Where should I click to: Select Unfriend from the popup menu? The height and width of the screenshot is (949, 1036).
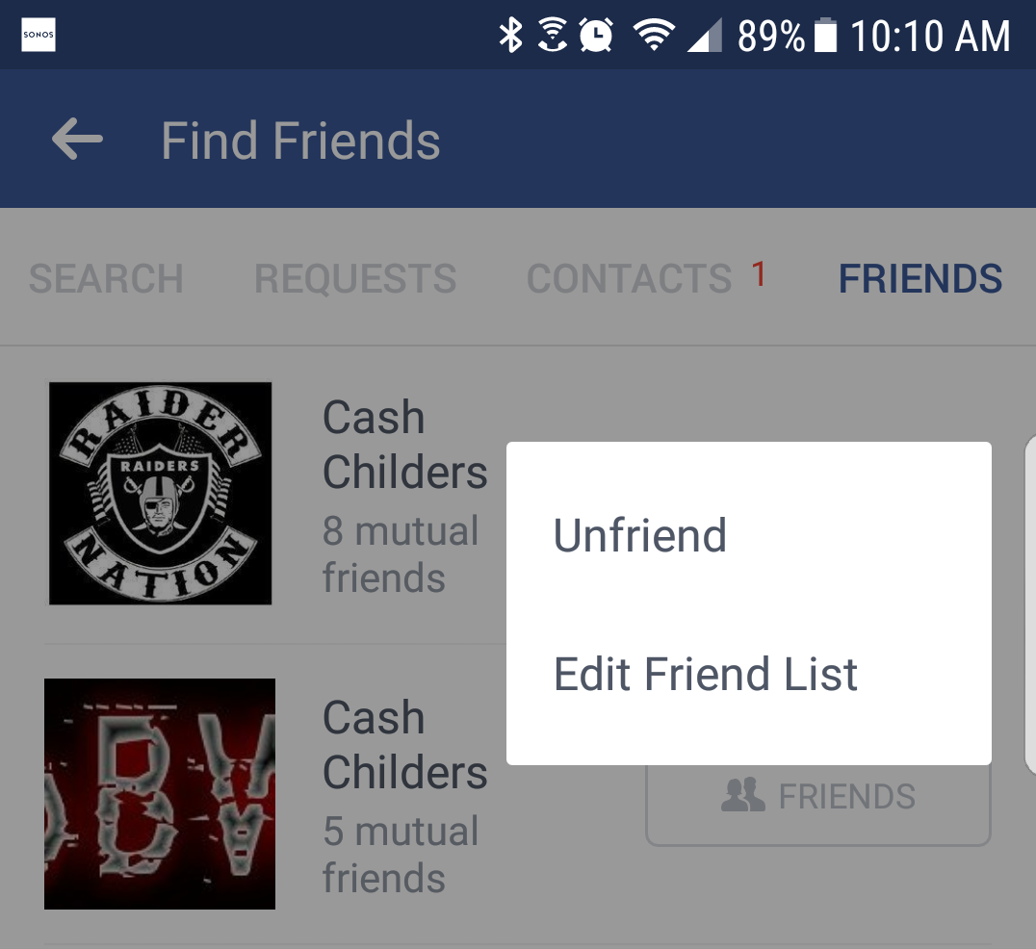639,535
